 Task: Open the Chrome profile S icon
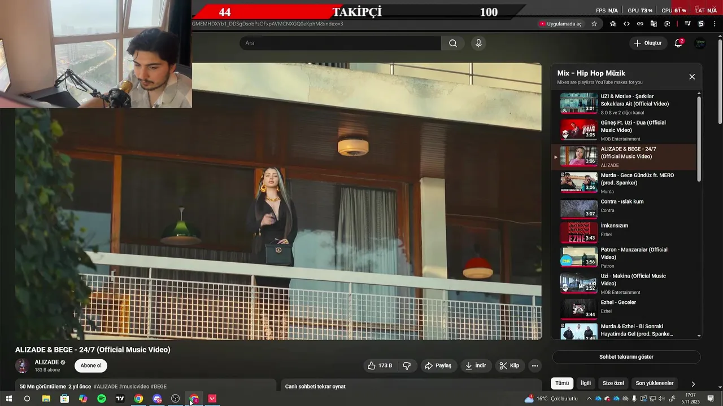coord(701,24)
